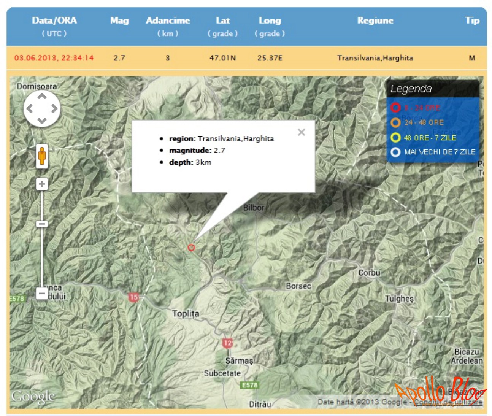Click the Adancime column header
This screenshot has height=416, width=492.
click(168, 21)
